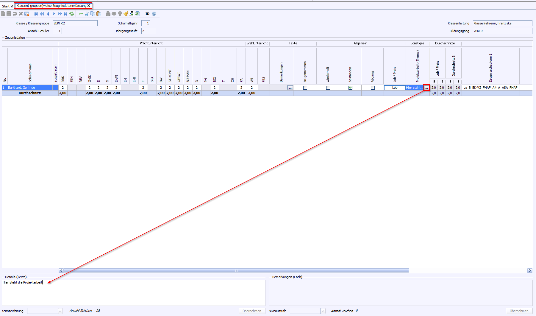Uncheck the 'bestanden' checkbox for Burkhard
The height and width of the screenshot is (316, 536).
click(x=350, y=88)
